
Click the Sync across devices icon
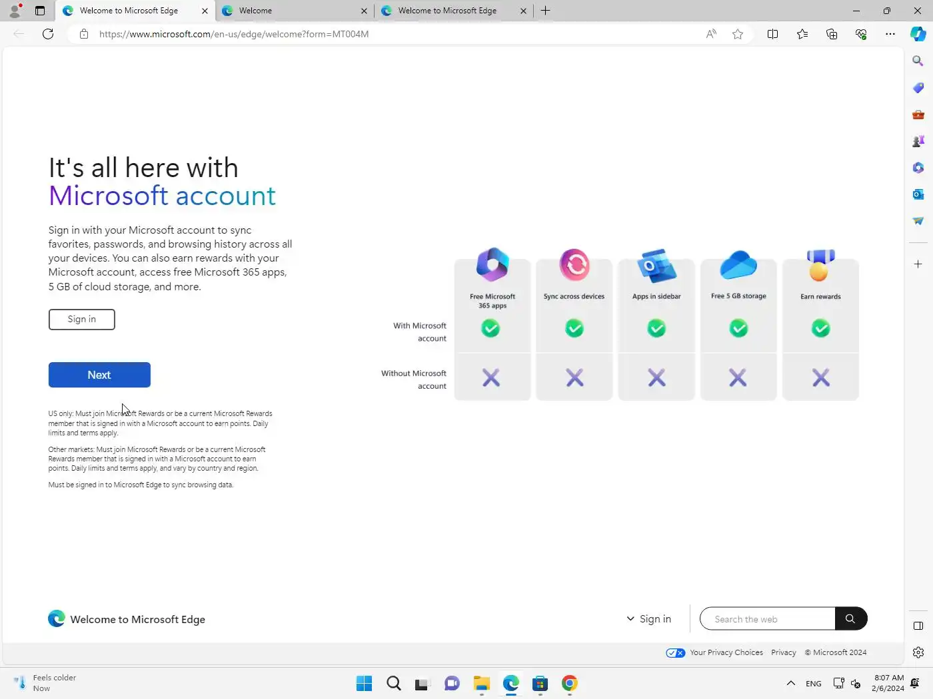574,264
